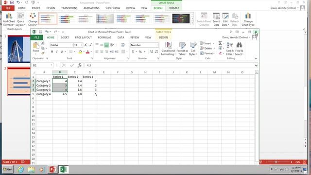
Task: Open Conditional Formatting menu
Action: [x=168, y=49]
